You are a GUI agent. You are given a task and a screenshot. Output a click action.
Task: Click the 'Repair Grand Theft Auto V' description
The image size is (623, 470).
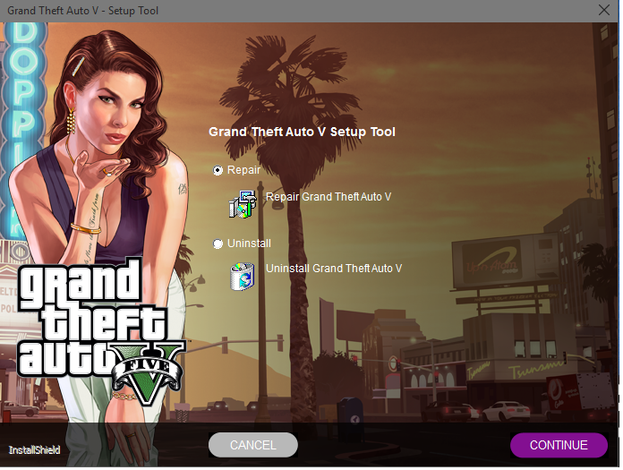pos(329,198)
